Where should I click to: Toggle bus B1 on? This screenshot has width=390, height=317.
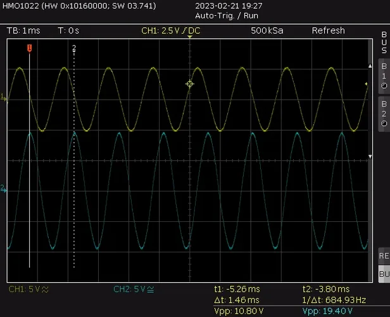coord(383,75)
